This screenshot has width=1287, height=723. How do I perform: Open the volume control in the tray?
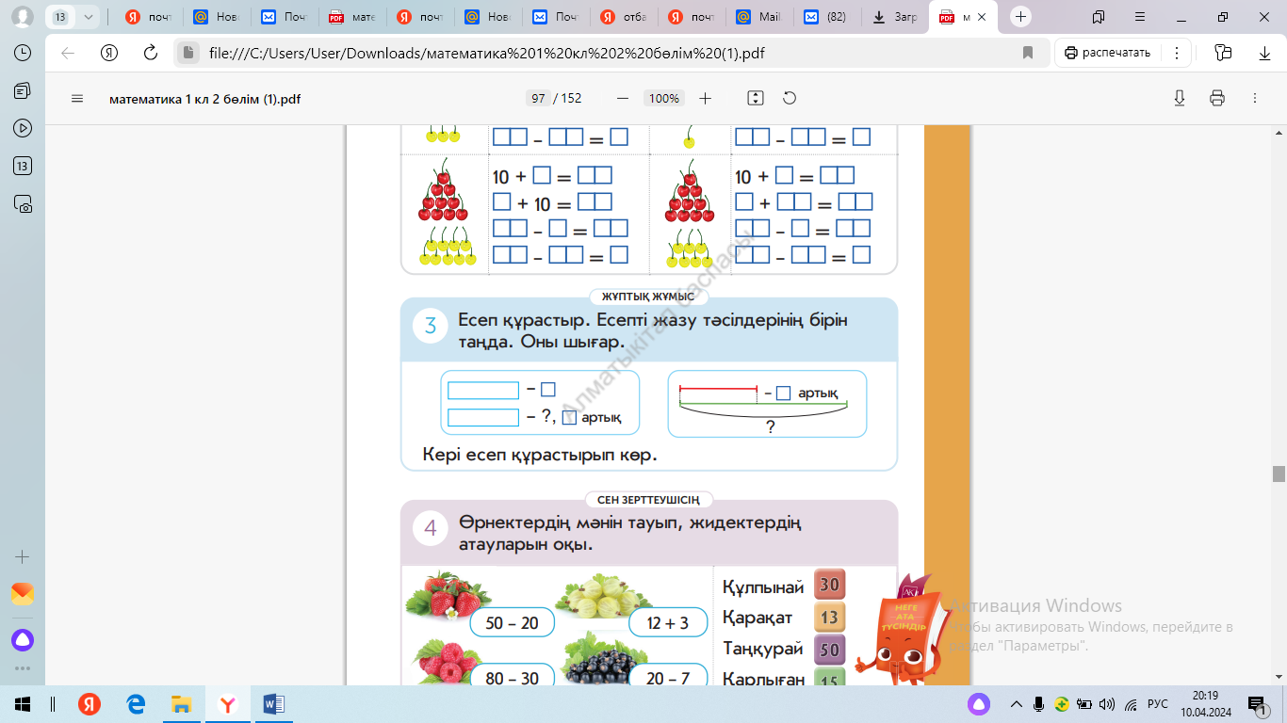(1107, 704)
